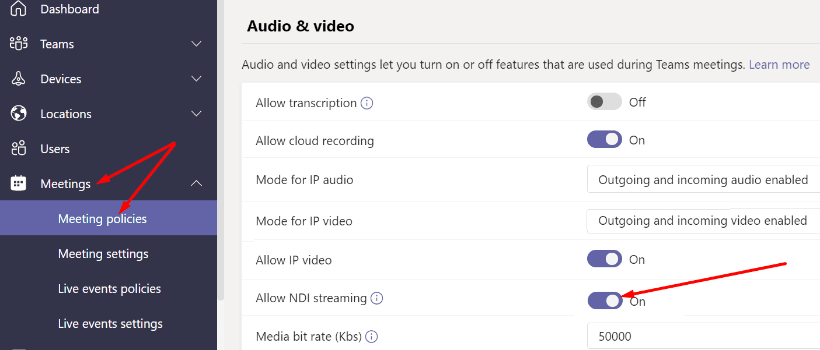Disable the Allow IP video toggle
This screenshot has height=350, width=820.
point(604,259)
